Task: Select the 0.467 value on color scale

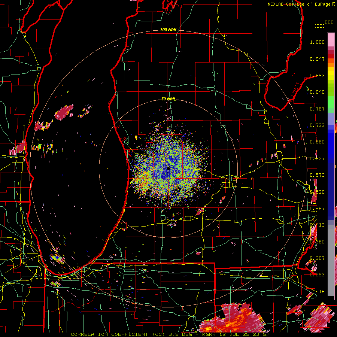Action: (317, 209)
